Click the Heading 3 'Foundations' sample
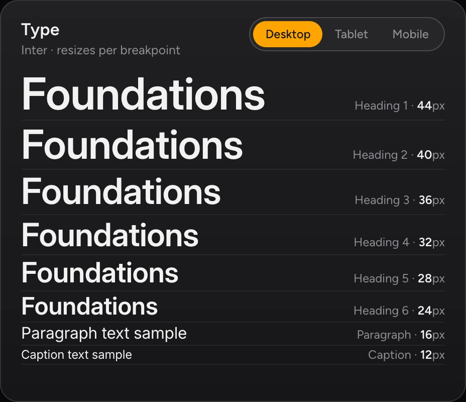466x402 pixels. [121, 191]
